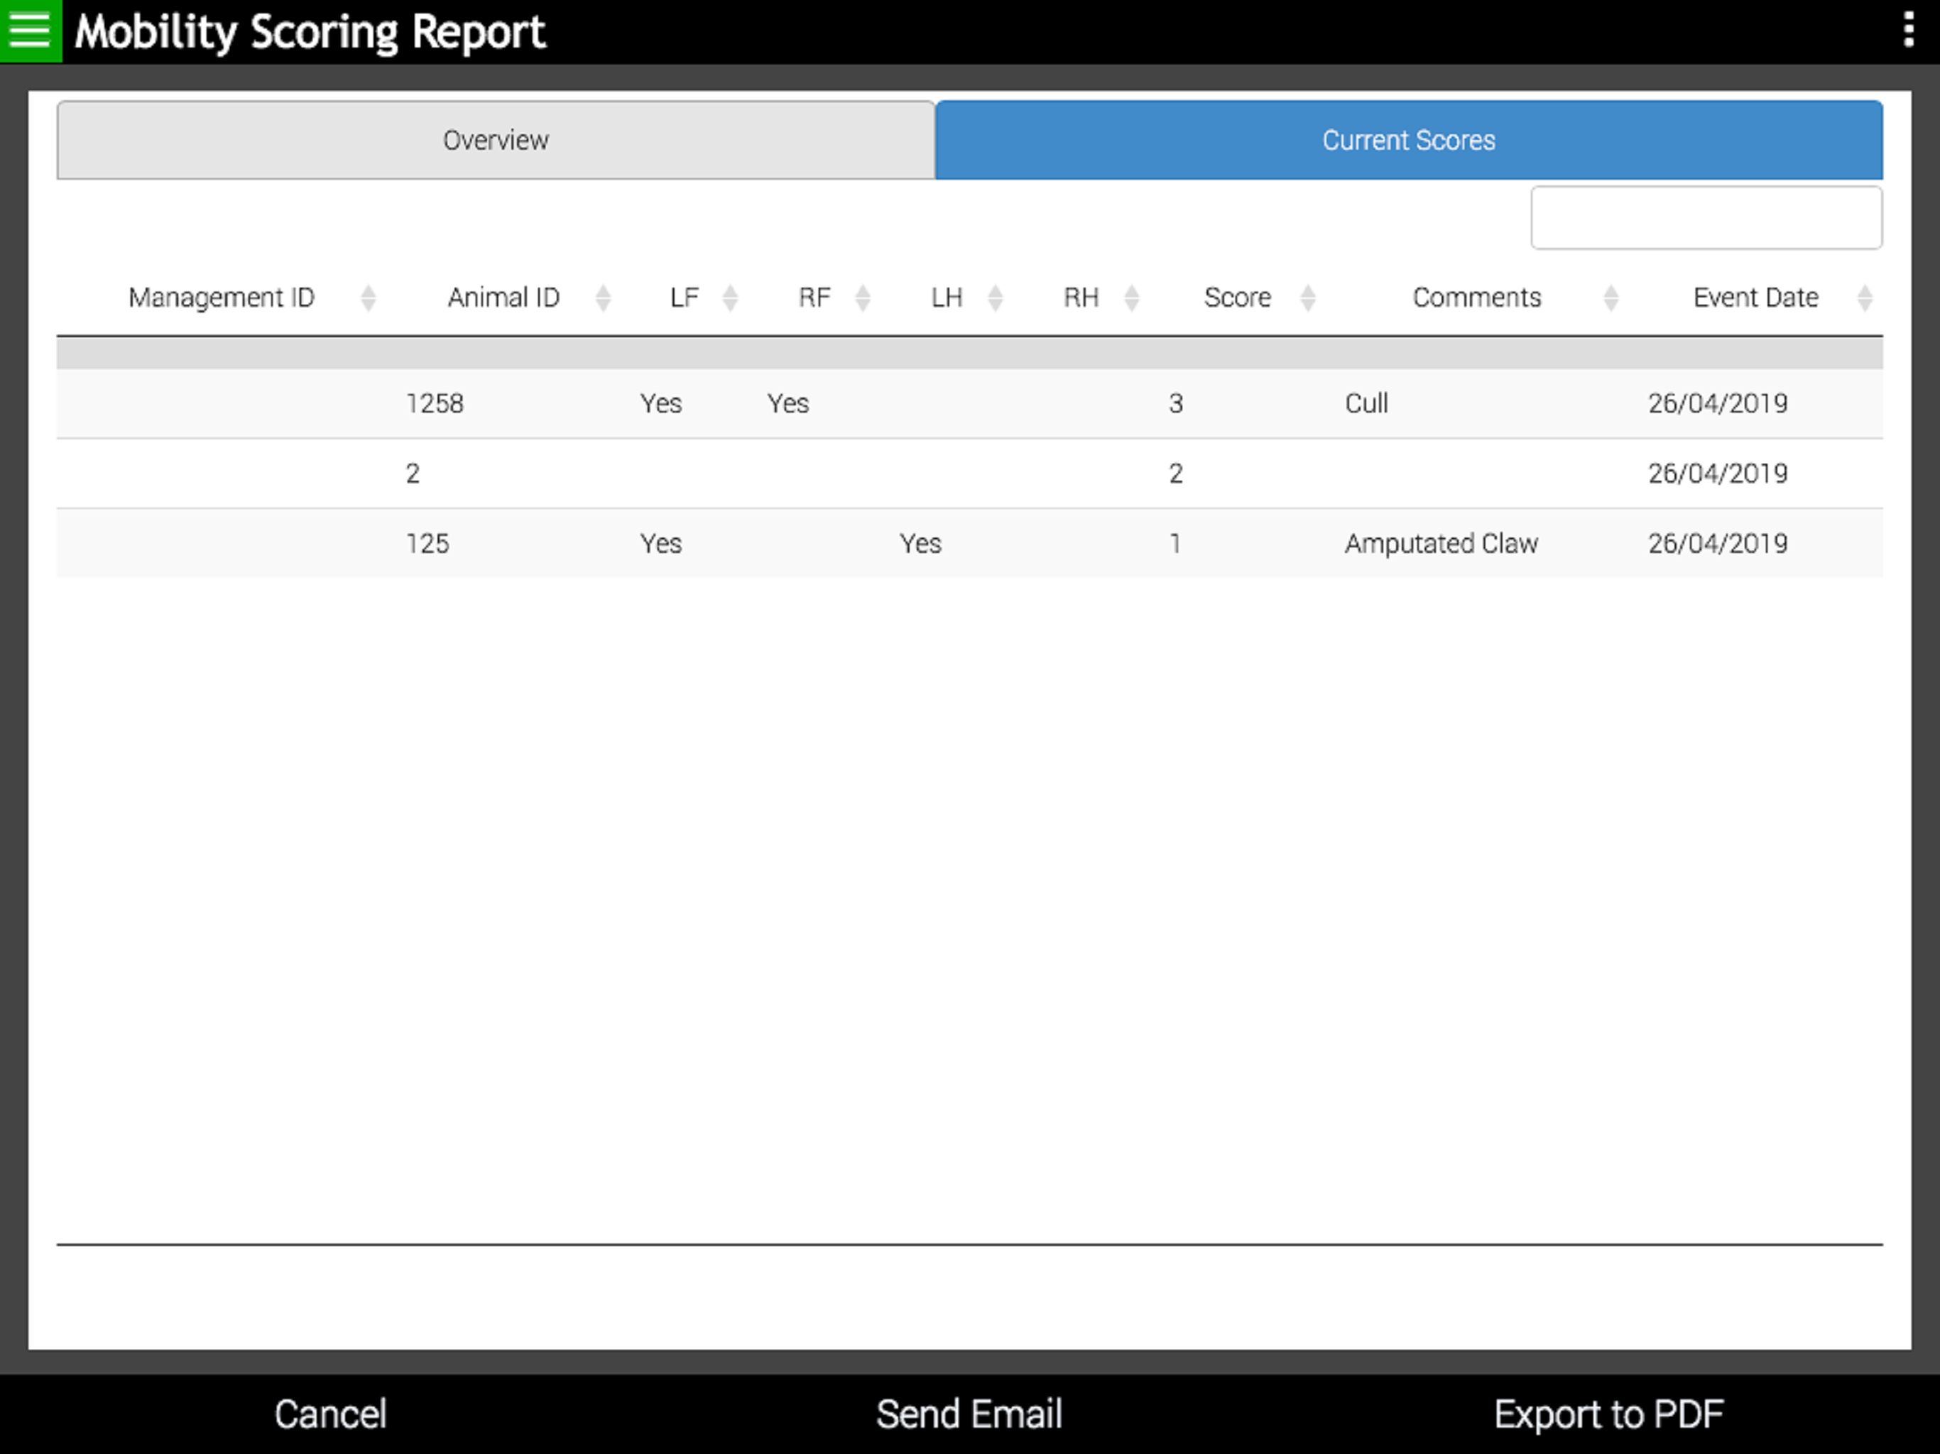Image resolution: width=1940 pixels, height=1454 pixels.
Task: Click LH Yes for animal 125
Action: tap(920, 544)
